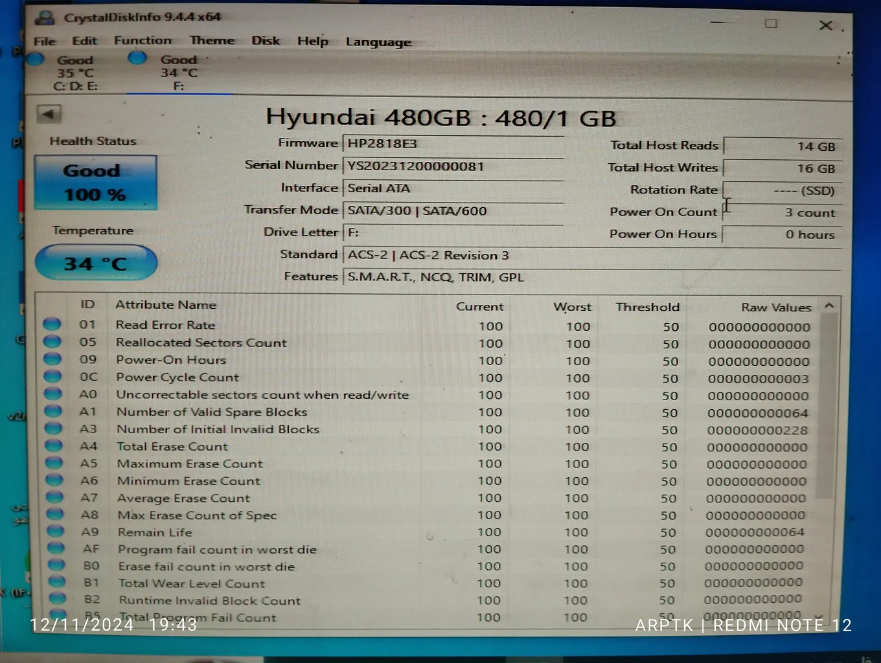Open the File menu
Viewport: 881px width, 663px height.
coord(45,41)
